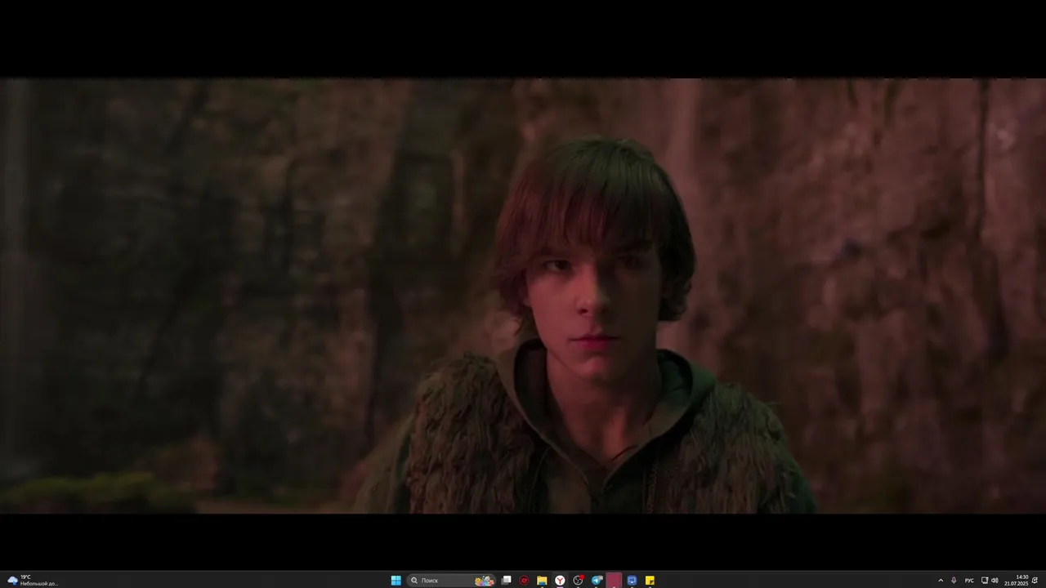Switch input language via РУС indicator
The width and height of the screenshot is (1046, 588).
point(969,581)
